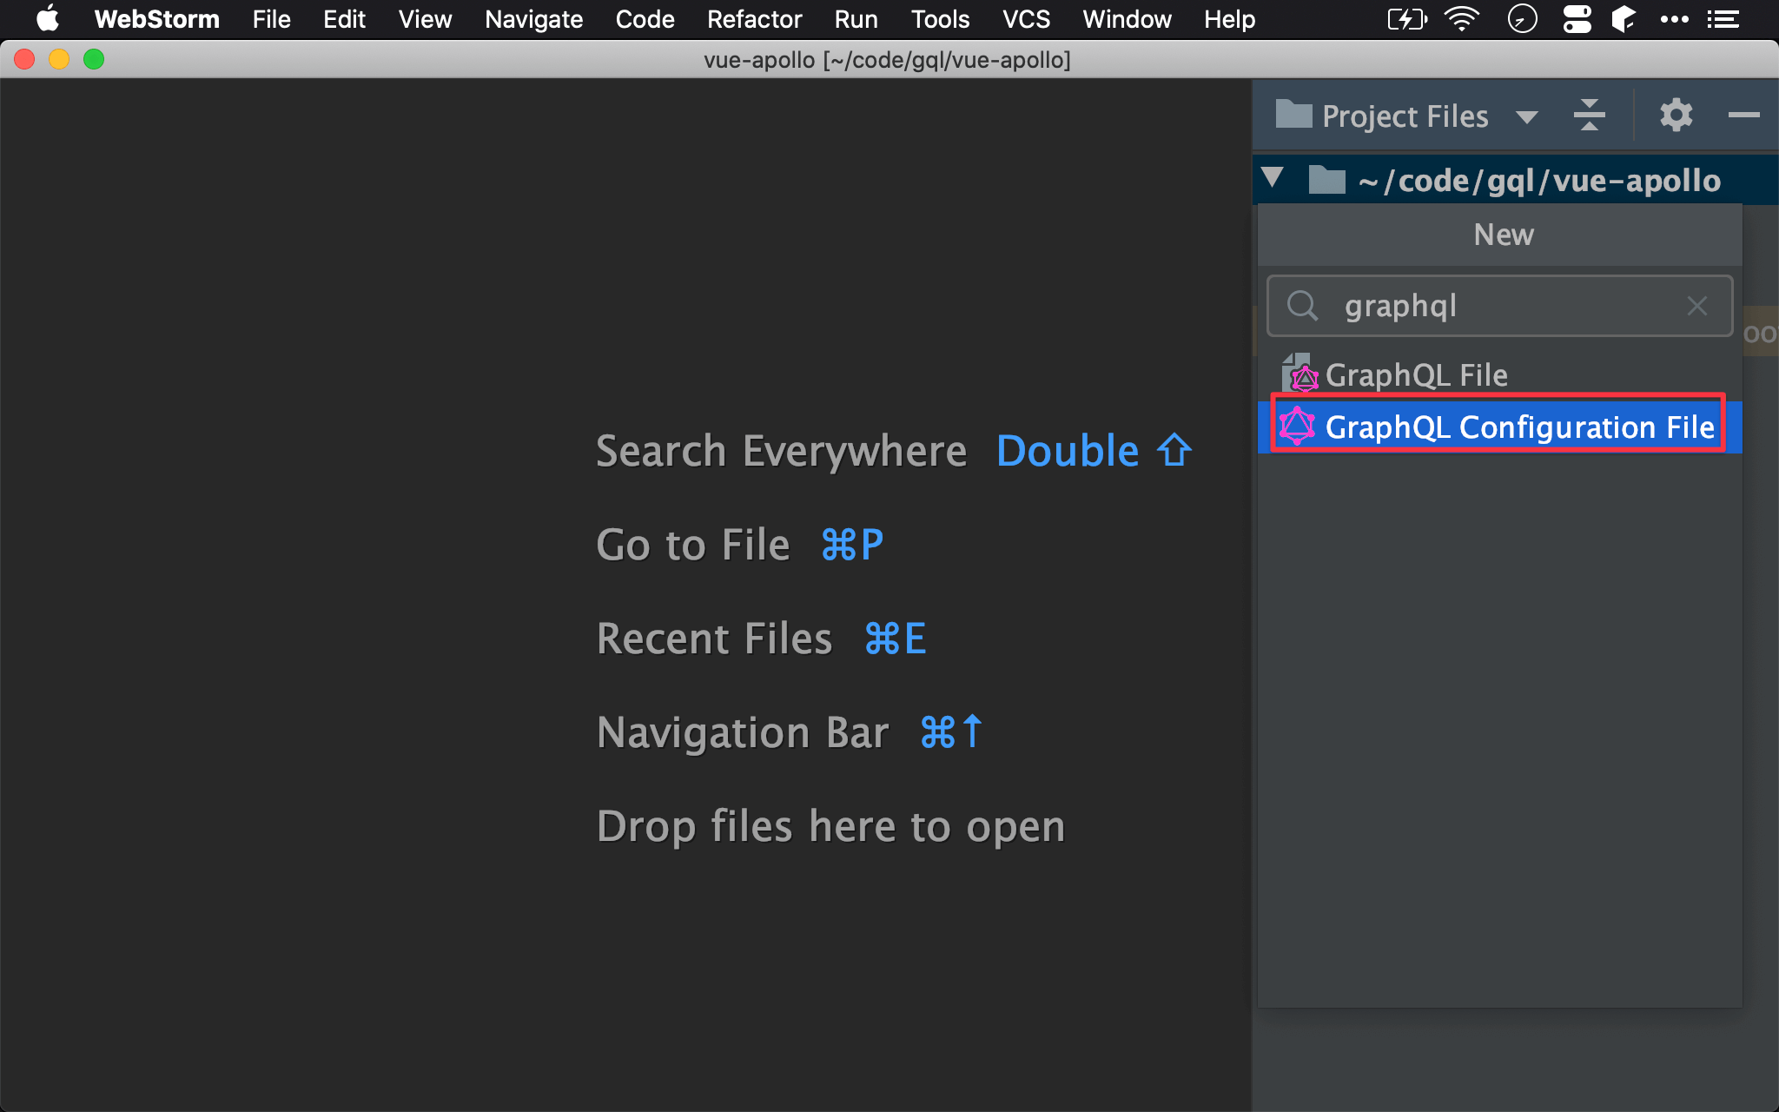Choose GraphQL Configuration File entry

(1499, 427)
